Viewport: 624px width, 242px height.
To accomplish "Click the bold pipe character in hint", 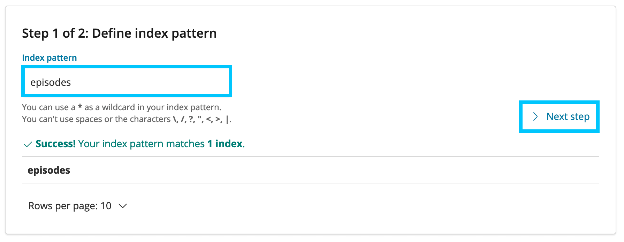I will [227, 119].
